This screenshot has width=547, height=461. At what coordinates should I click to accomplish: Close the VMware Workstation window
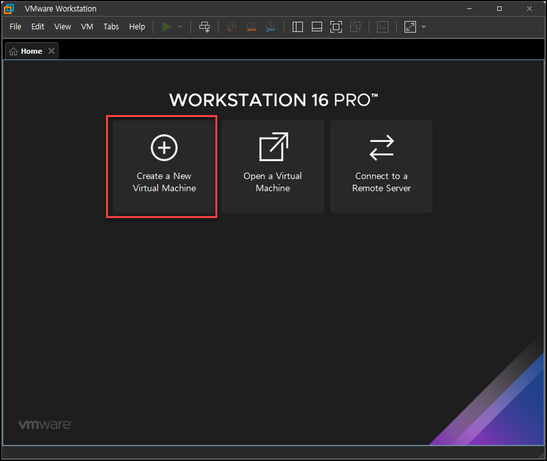pos(530,9)
